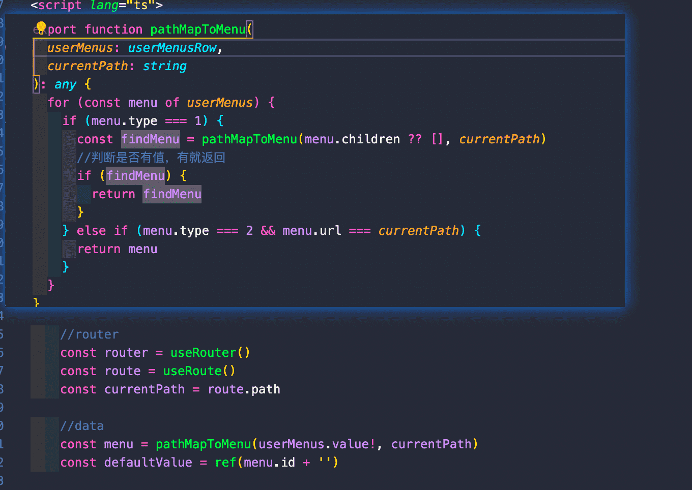Viewport: 692px width, 490px height.
Task: Click the && operator
Action: click(268, 231)
